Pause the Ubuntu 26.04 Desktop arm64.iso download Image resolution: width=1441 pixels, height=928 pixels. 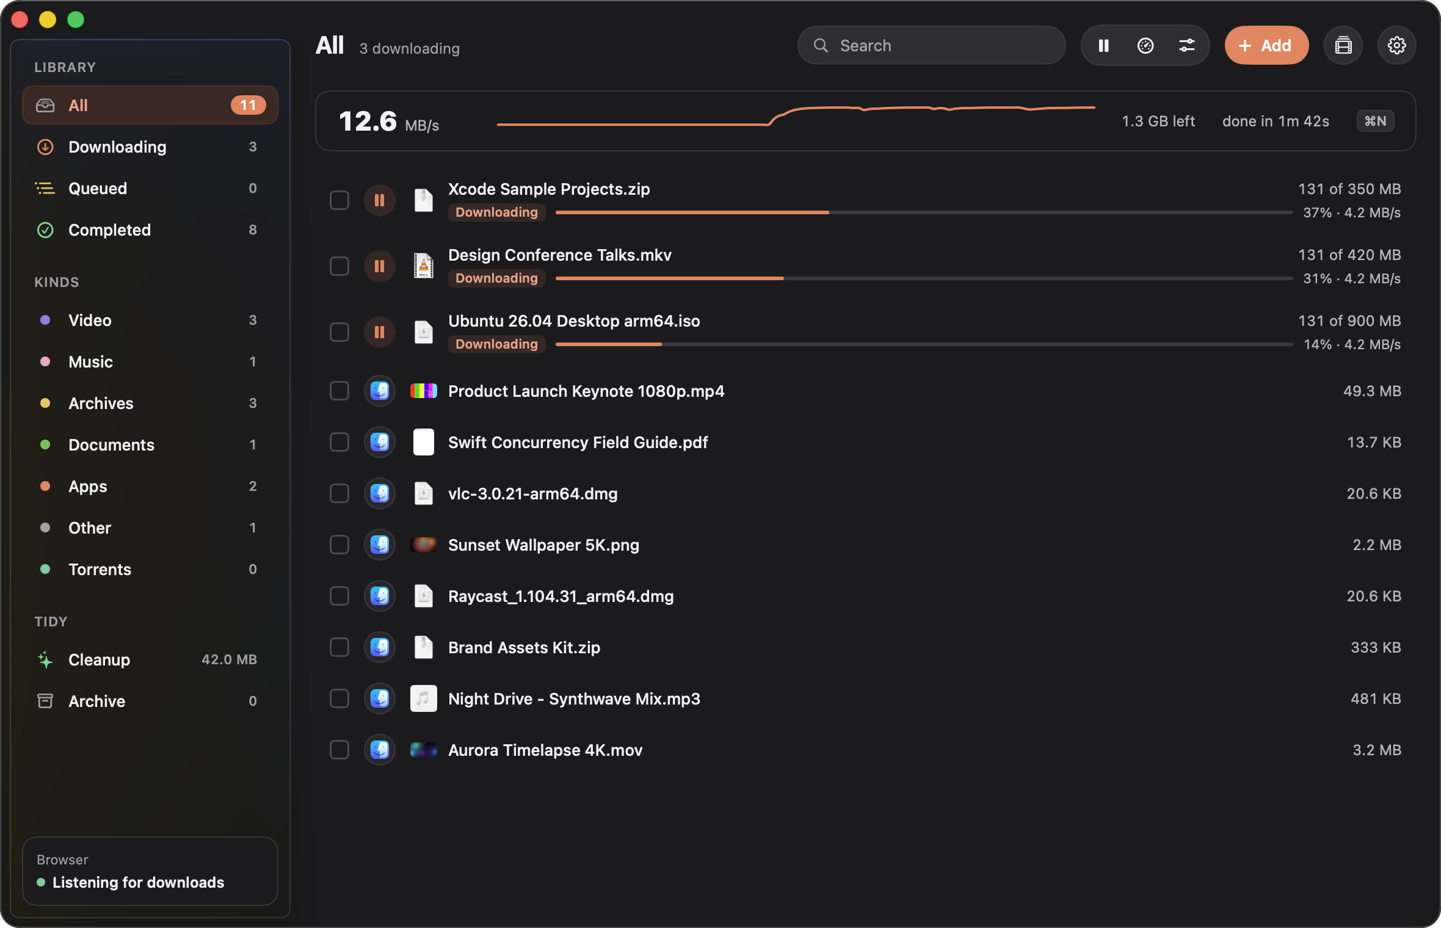click(x=380, y=332)
